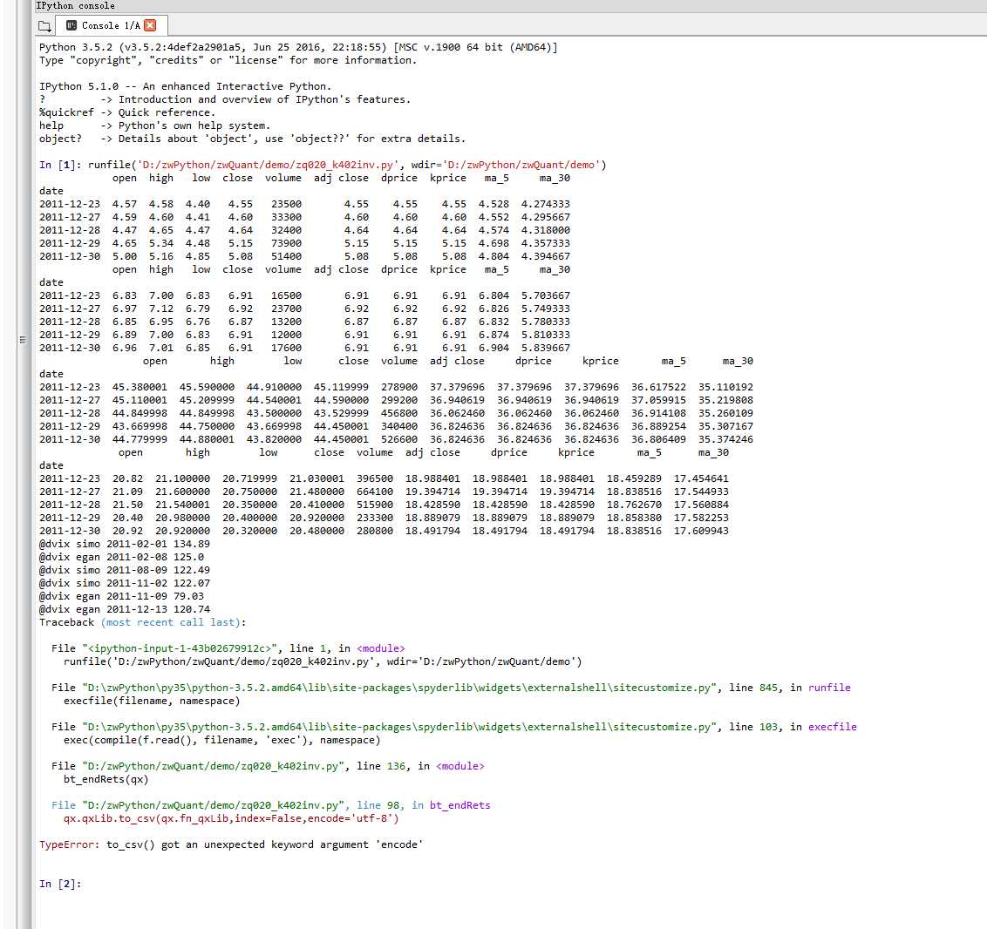This screenshot has width=987, height=929.
Task: Click the Python 3.5.2 version line
Action: pyautogui.click(x=297, y=47)
